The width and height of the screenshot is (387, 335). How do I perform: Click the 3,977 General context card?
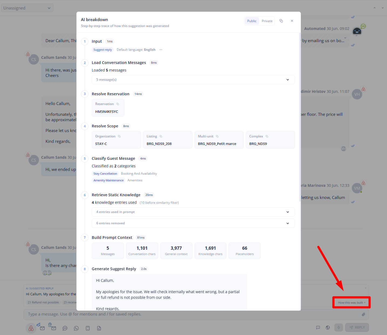click(176, 251)
